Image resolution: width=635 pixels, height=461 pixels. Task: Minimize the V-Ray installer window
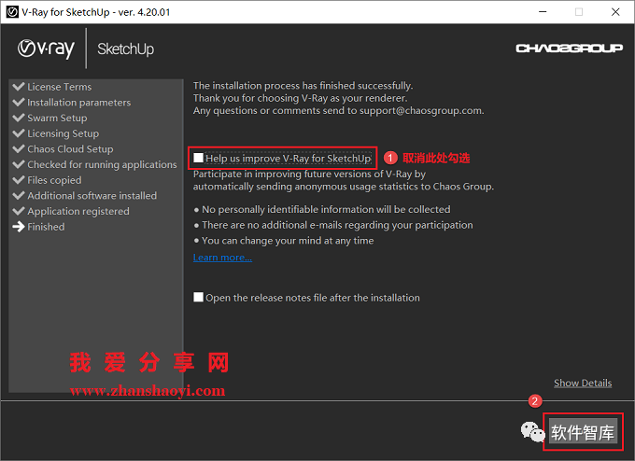[x=543, y=12]
